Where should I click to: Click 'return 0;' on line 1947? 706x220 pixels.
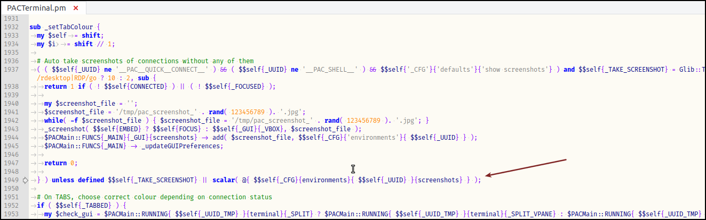(61, 163)
